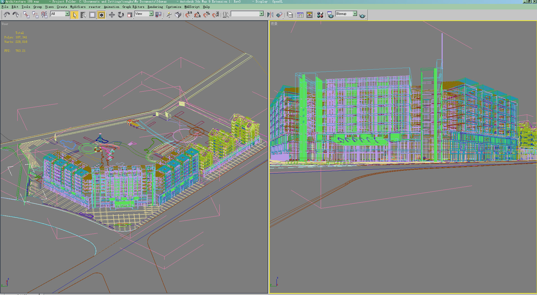Pick the Select and Rotate tool

pyautogui.click(x=121, y=15)
